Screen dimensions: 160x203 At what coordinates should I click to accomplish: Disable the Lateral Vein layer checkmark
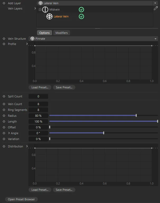coord(81,16)
